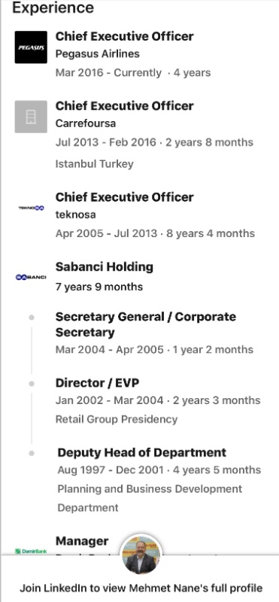Click the Pegasus Airlines logo icon

(31, 47)
